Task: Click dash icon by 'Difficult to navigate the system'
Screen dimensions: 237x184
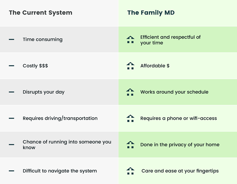Action: [x=11, y=171]
